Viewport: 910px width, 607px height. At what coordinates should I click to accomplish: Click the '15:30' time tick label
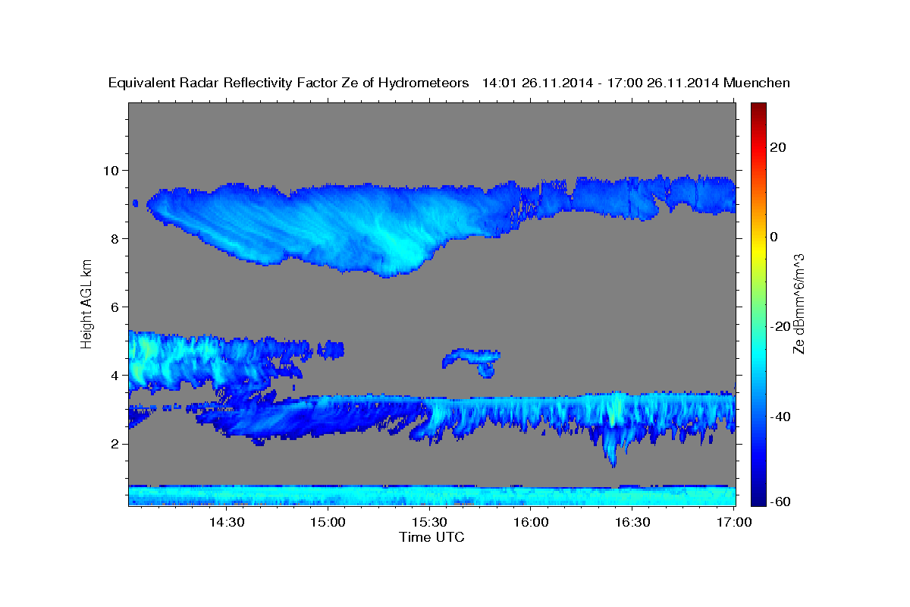tap(429, 523)
